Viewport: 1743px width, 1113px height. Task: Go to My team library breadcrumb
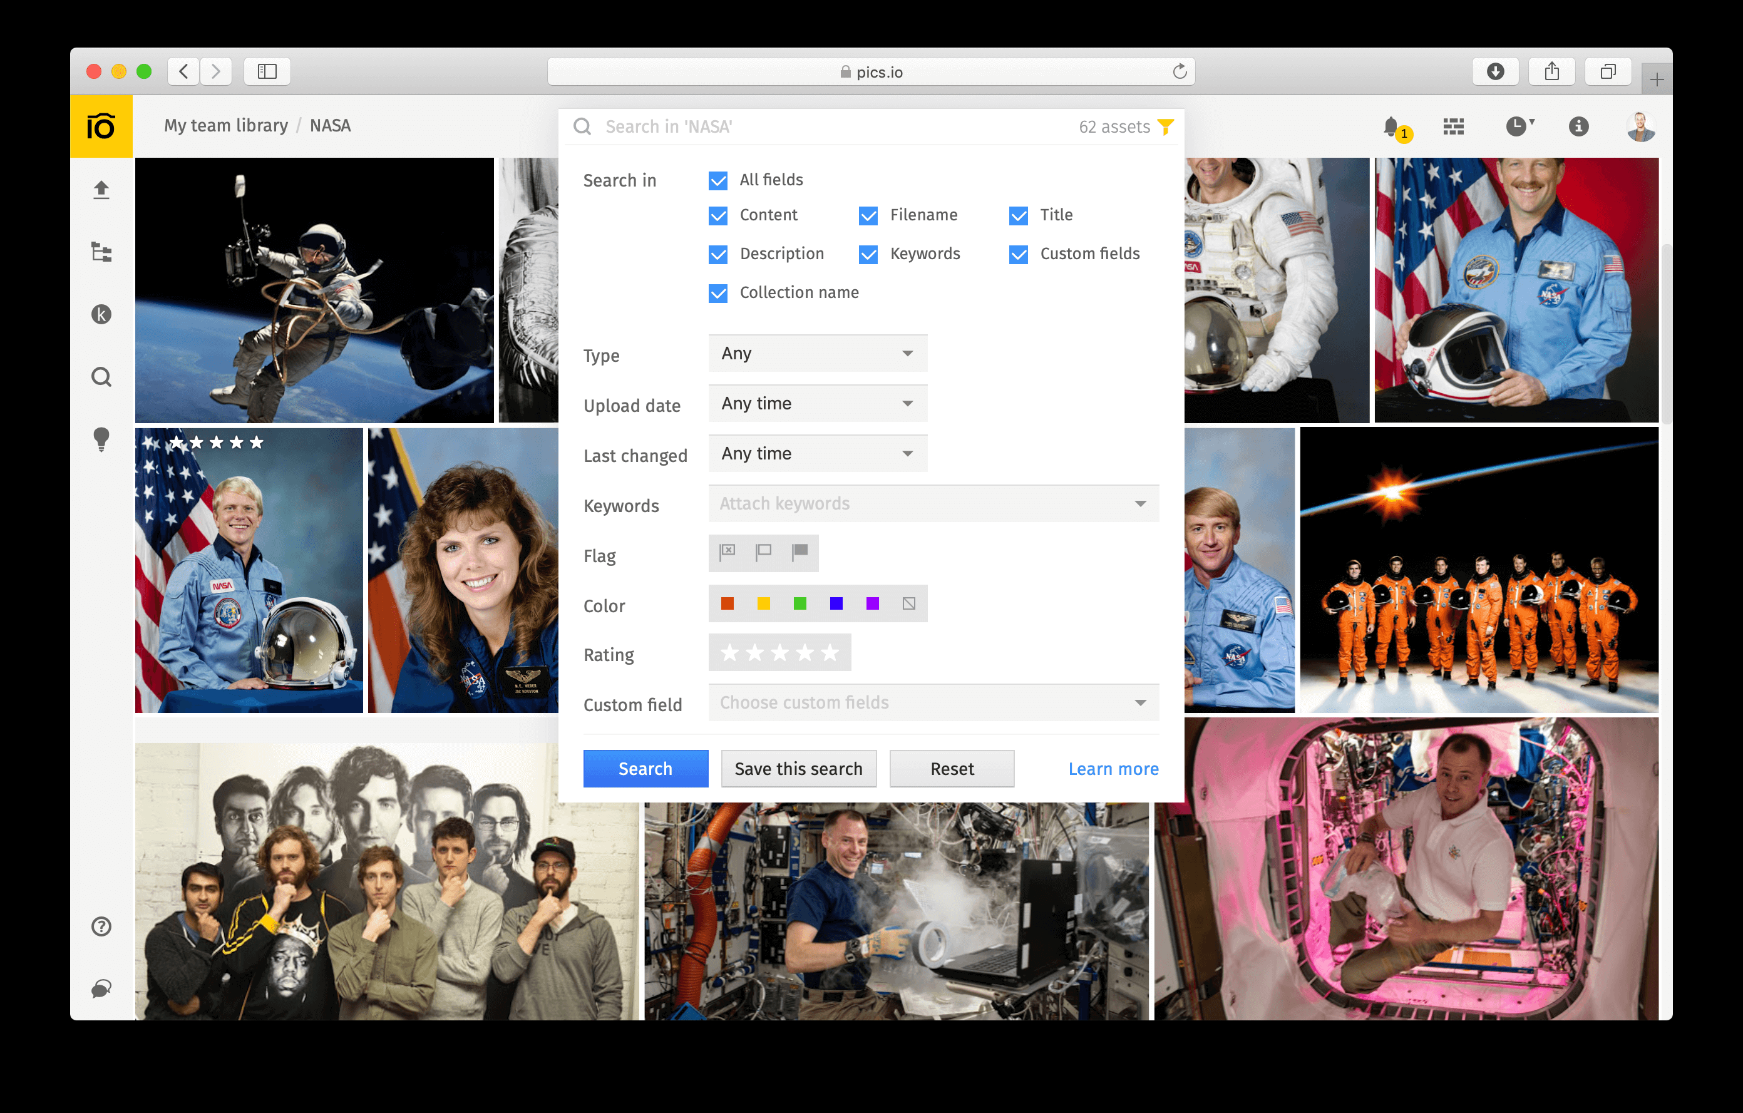[225, 125]
